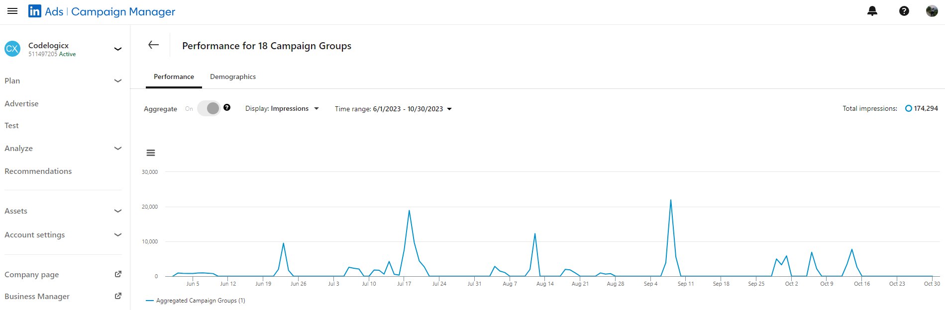The image size is (945, 310).
Task: Select the Performance tab
Action: pos(174,77)
